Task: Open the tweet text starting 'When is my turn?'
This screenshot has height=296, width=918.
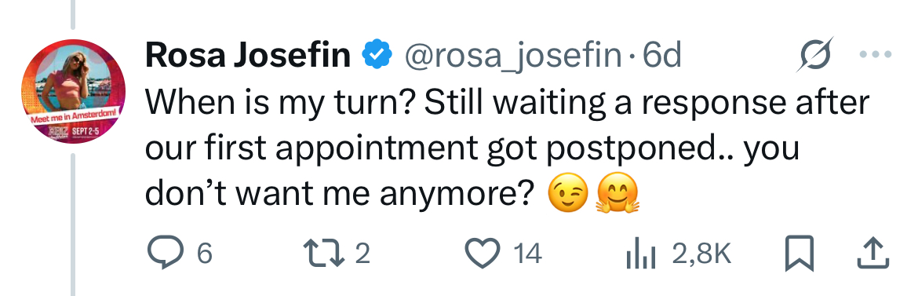Action: [507, 149]
